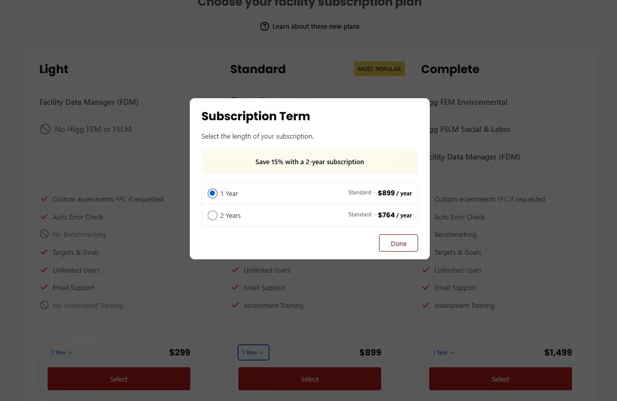The width and height of the screenshot is (617, 401).
Task: Click the Most Popular badge
Action: click(x=379, y=69)
